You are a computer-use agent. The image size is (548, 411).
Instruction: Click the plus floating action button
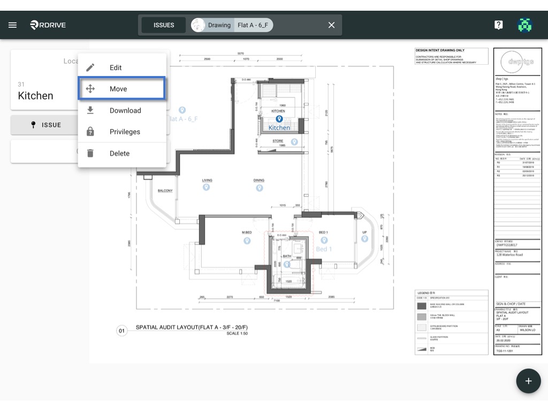pyautogui.click(x=528, y=381)
